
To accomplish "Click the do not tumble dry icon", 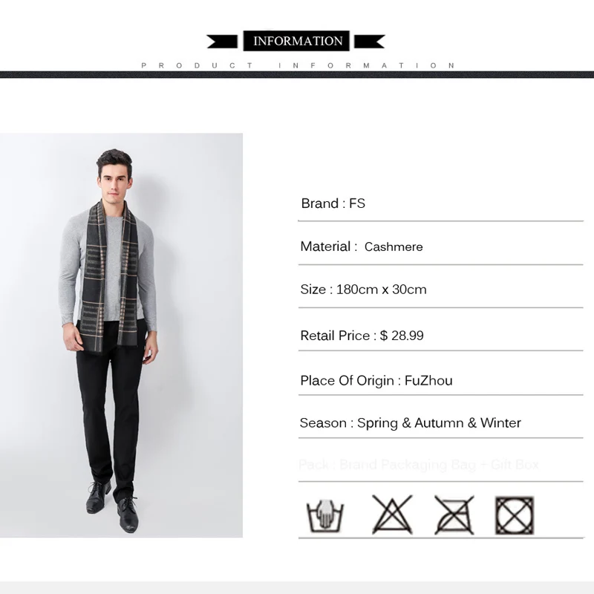I will pos(515,515).
